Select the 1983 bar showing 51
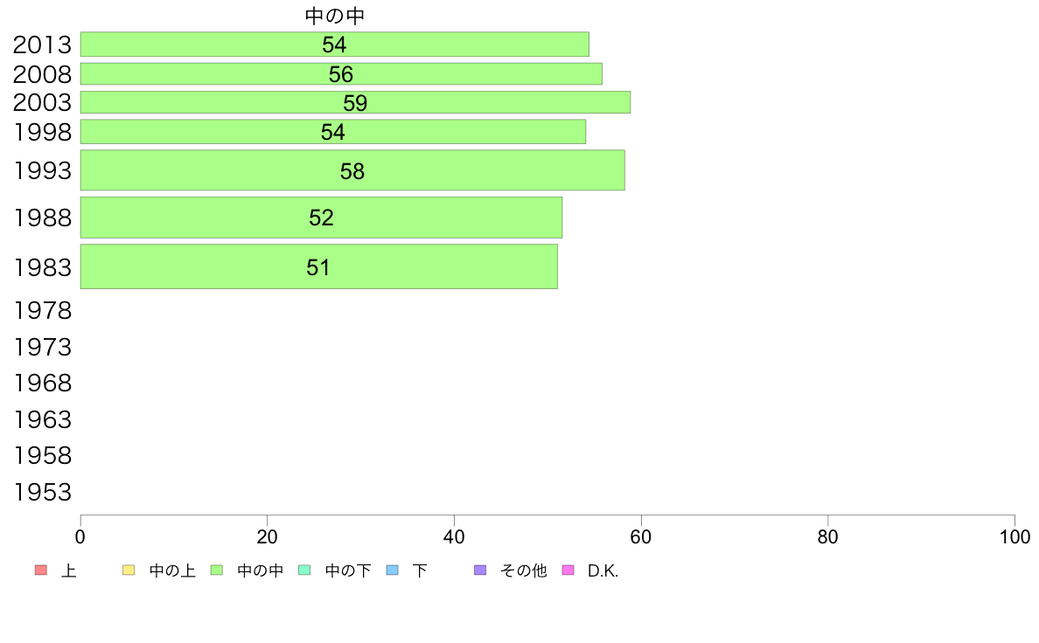This screenshot has height=643, width=1039. (318, 266)
